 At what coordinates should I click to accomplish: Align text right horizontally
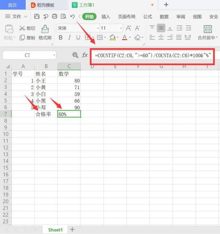click(170, 37)
